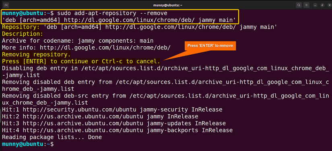Click the Archive for codename line

(78, 41)
